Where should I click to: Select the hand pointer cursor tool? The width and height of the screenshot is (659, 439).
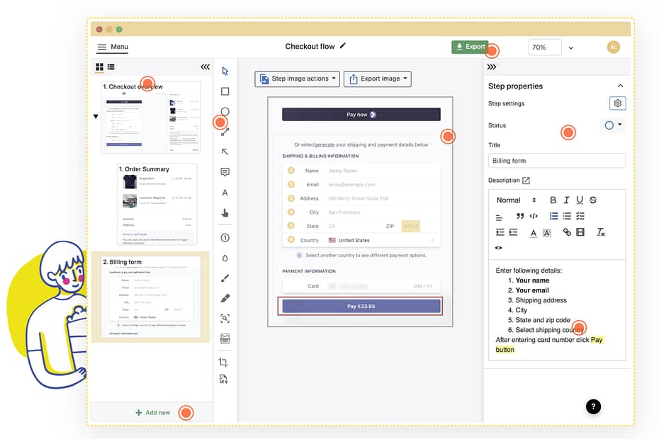coord(225,212)
